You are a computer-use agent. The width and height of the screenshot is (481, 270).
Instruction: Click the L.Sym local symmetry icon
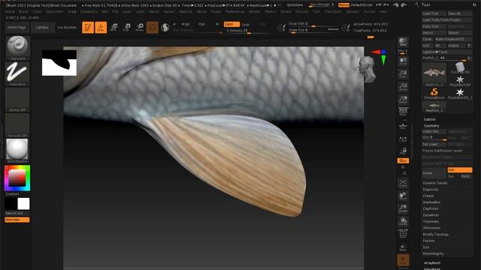point(403,139)
